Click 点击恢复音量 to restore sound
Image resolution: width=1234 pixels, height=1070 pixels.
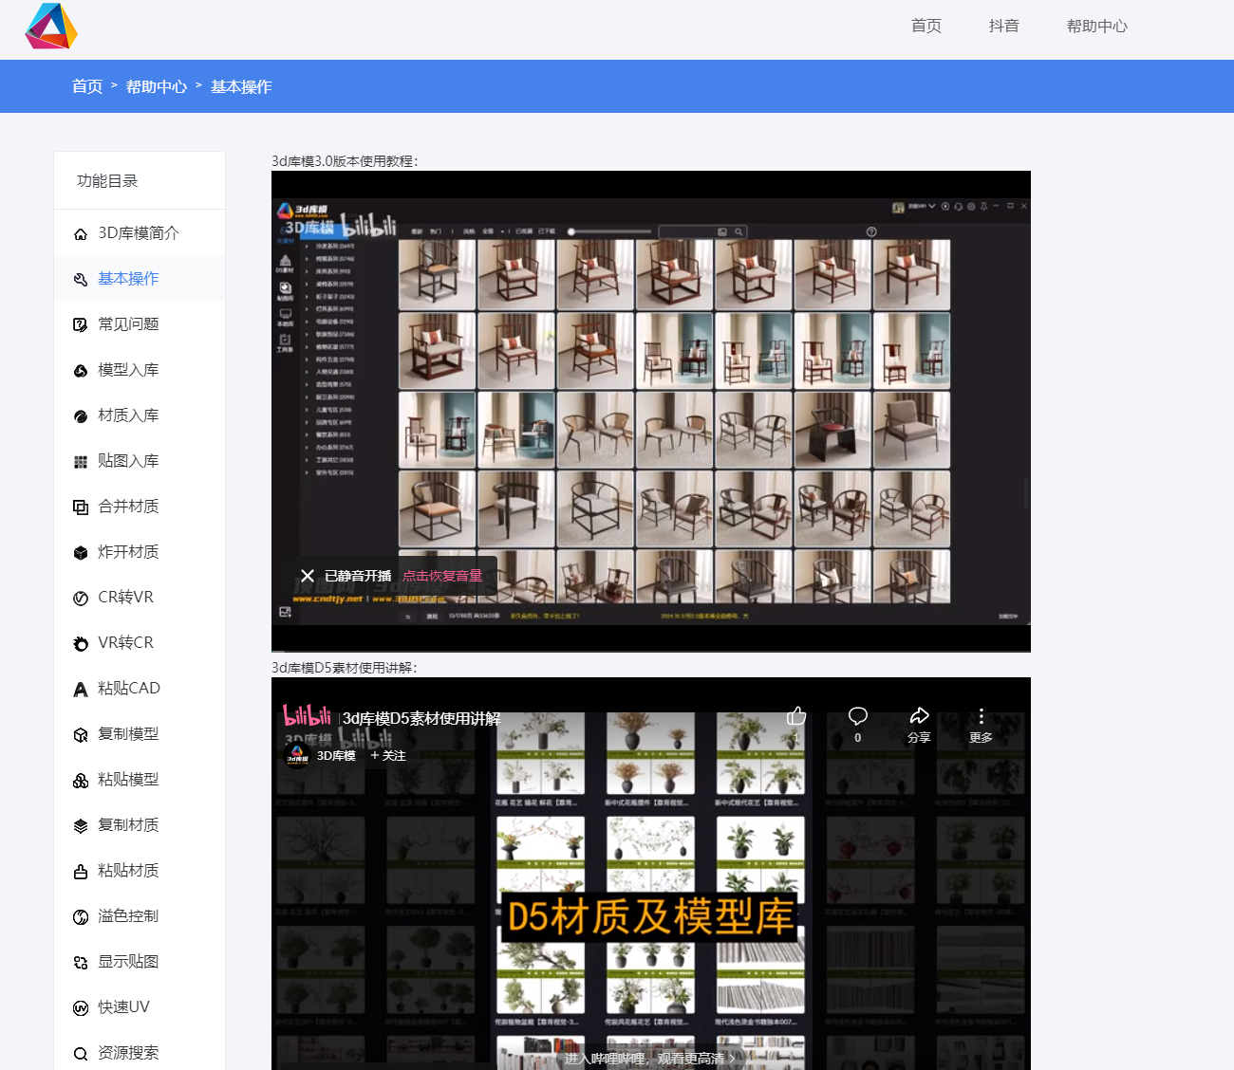click(x=442, y=576)
